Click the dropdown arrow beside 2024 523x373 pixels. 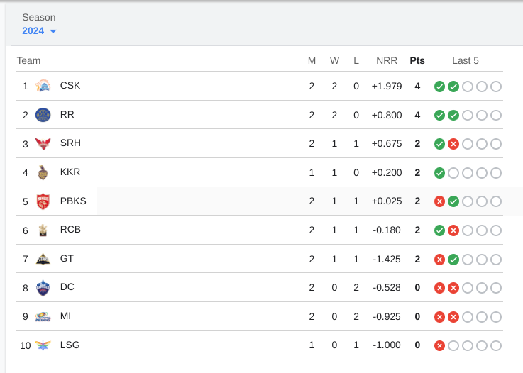(x=53, y=31)
